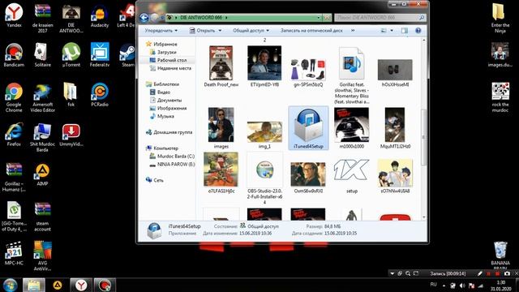Select Сеть in the navigation pane

[x=155, y=180]
